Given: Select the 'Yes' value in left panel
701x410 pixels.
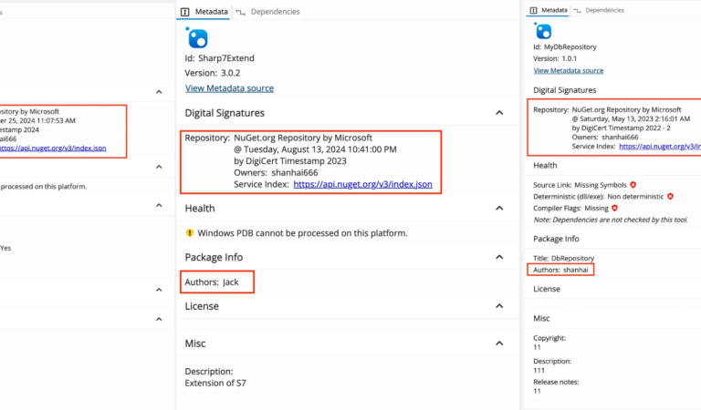Looking at the screenshot, I should (x=5, y=248).
